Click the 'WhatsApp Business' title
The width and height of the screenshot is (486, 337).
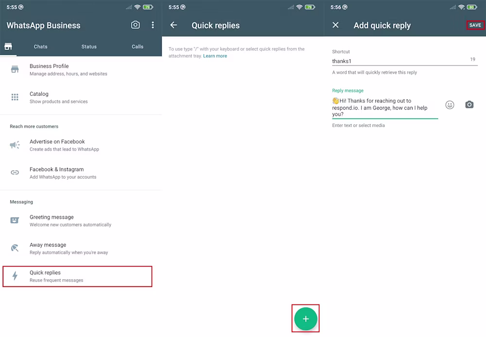[43, 25]
